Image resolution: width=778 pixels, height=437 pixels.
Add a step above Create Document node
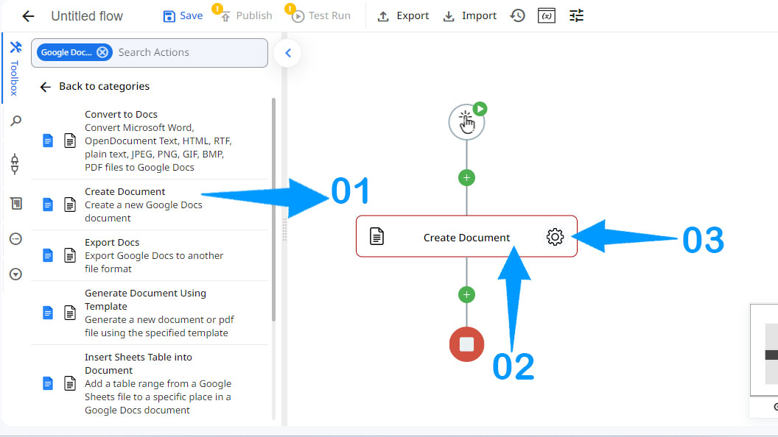(x=466, y=178)
